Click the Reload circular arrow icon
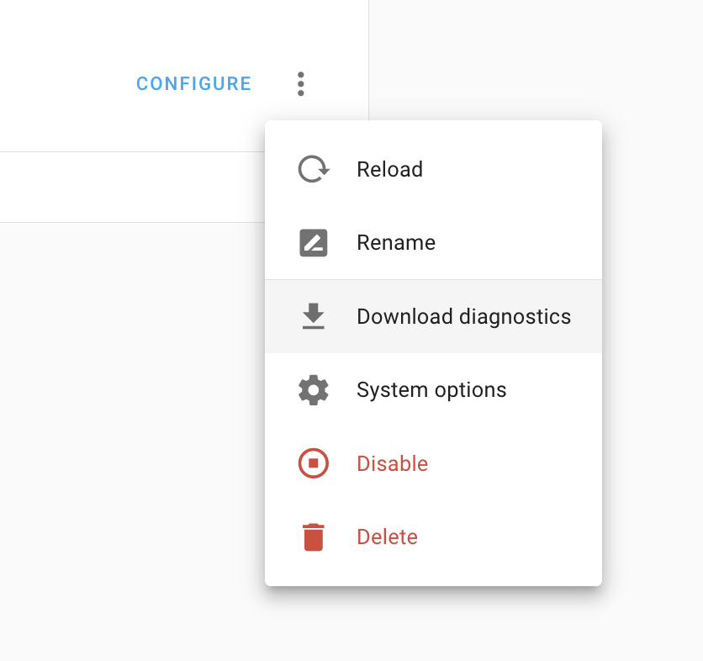The width and height of the screenshot is (703, 661). pyautogui.click(x=314, y=168)
